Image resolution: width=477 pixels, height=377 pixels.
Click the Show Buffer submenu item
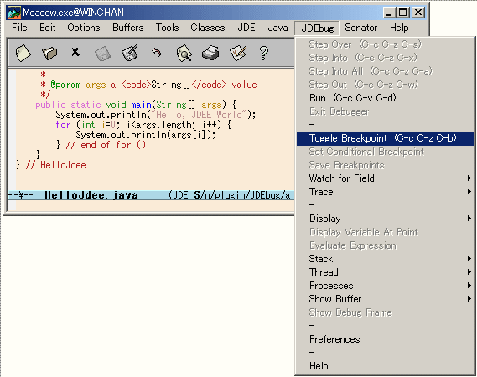[x=385, y=299]
